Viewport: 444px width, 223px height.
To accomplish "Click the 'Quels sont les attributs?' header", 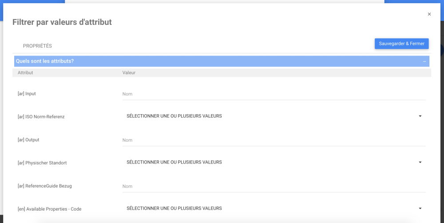I will pos(45,61).
